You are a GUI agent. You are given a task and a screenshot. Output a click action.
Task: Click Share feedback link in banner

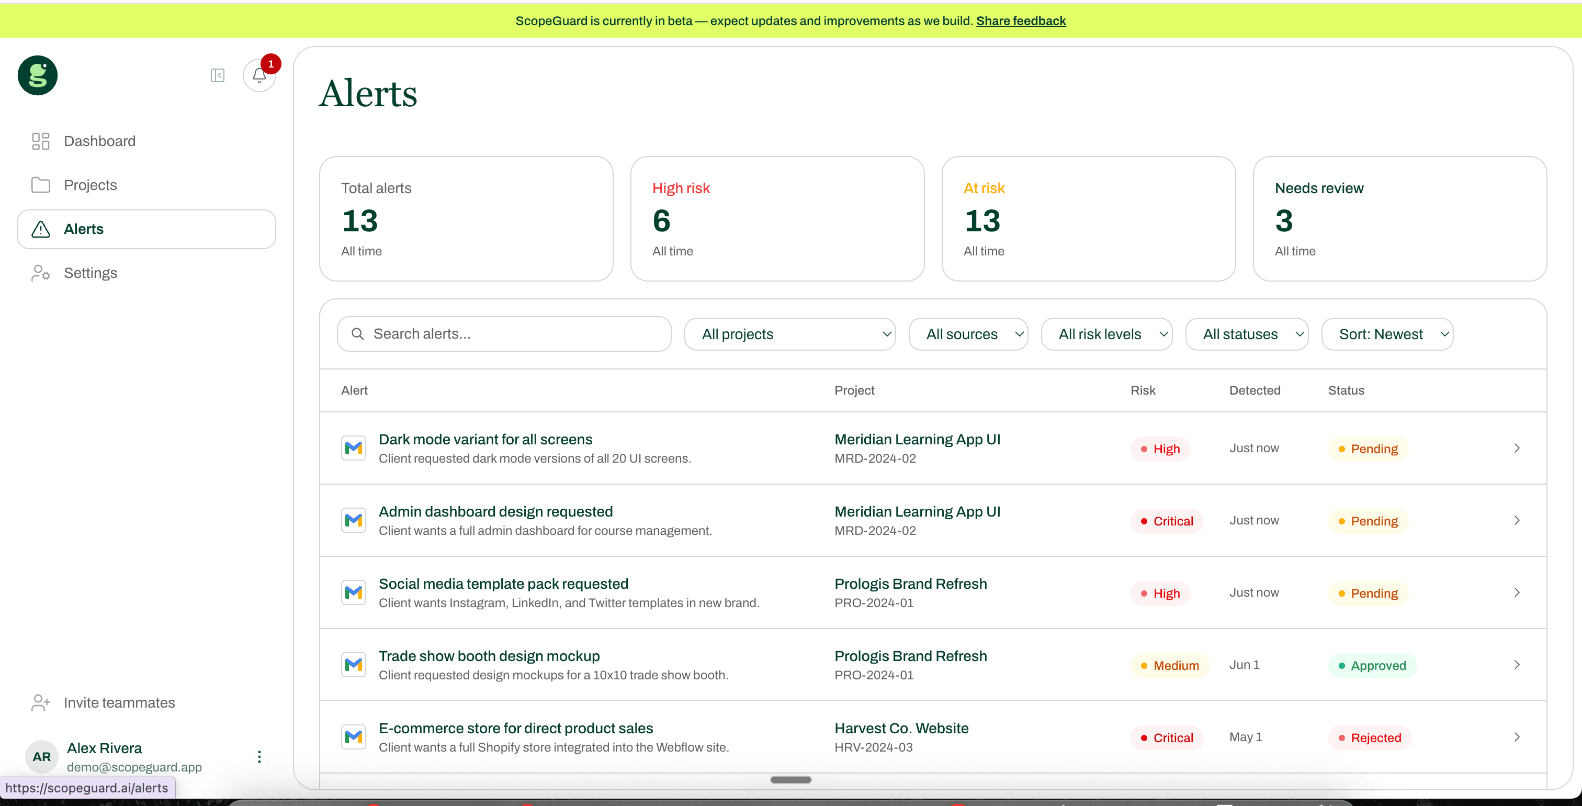(x=1021, y=21)
